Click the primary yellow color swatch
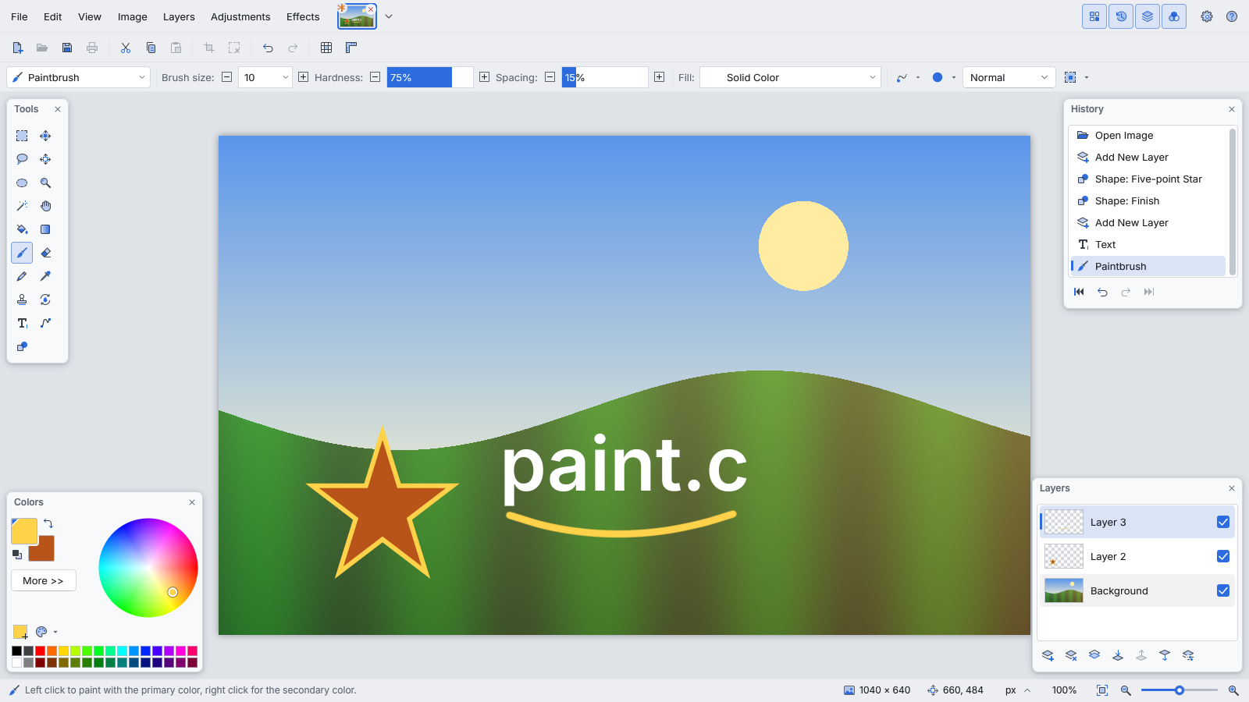The width and height of the screenshot is (1249, 702). tap(24, 531)
